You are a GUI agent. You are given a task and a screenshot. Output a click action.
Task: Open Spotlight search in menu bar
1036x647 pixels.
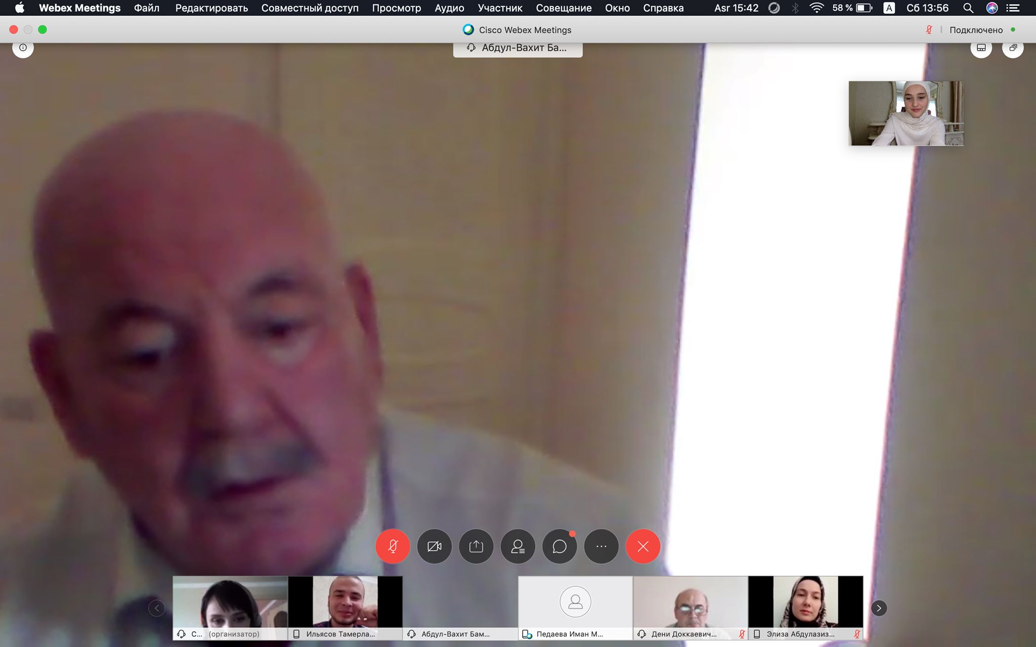point(968,8)
